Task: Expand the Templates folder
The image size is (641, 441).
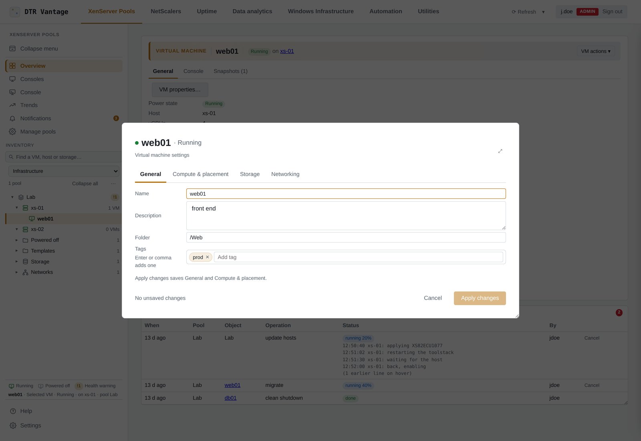Action: pyautogui.click(x=17, y=251)
